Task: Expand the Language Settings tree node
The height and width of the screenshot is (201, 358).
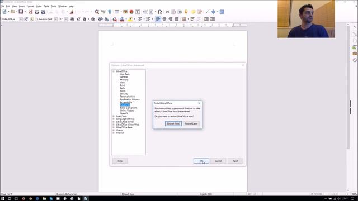Action: click(114, 119)
